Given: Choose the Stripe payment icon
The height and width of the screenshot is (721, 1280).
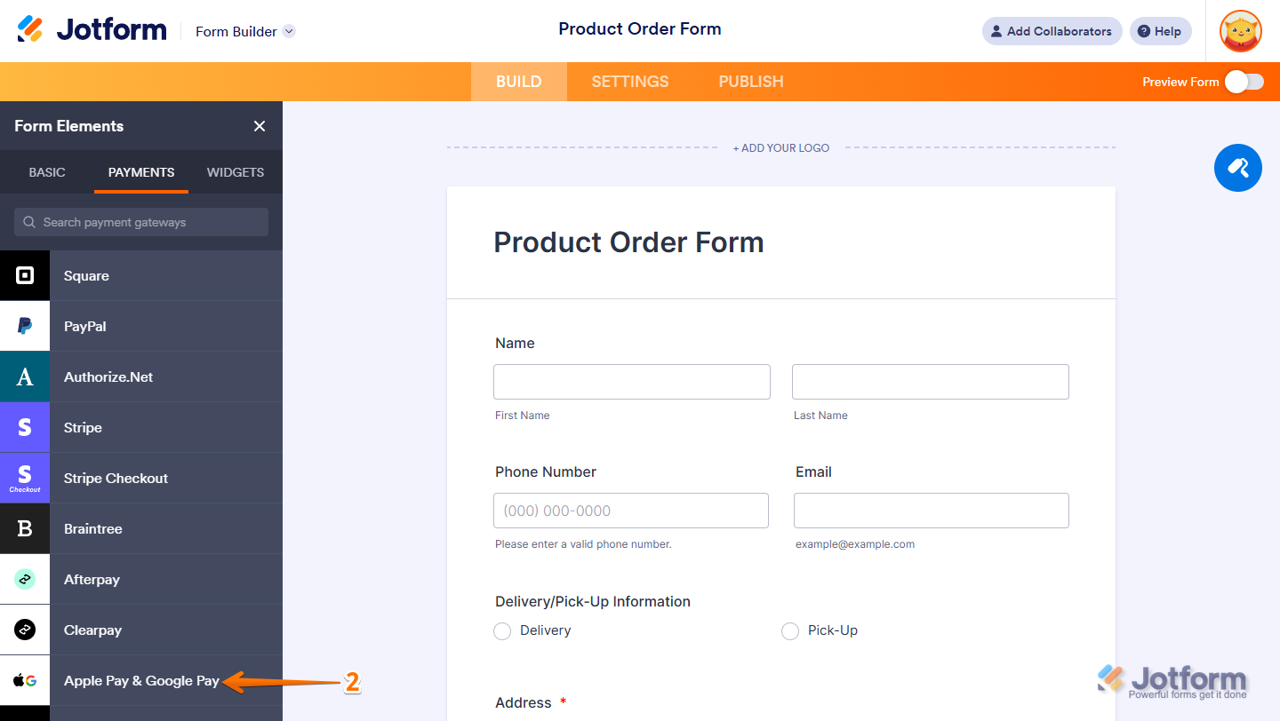Looking at the screenshot, I should pyautogui.click(x=25, y=427).
